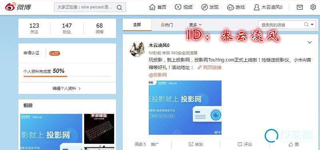Open the 手游键盘 album thumbnail
Viewport: 320px width, 150px height.
pyautogui.click(x=99, y=129)
